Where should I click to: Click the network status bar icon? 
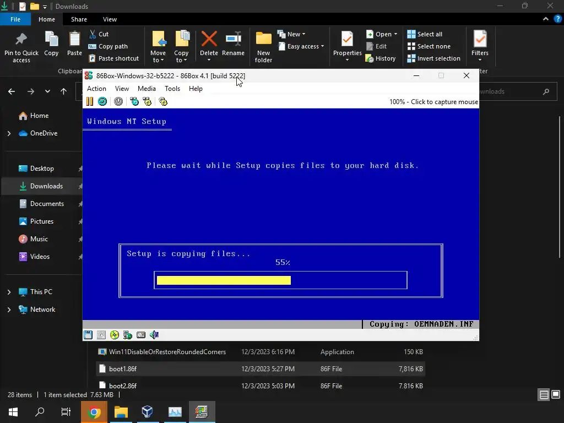pyautogui.click(x=128, y=335)
